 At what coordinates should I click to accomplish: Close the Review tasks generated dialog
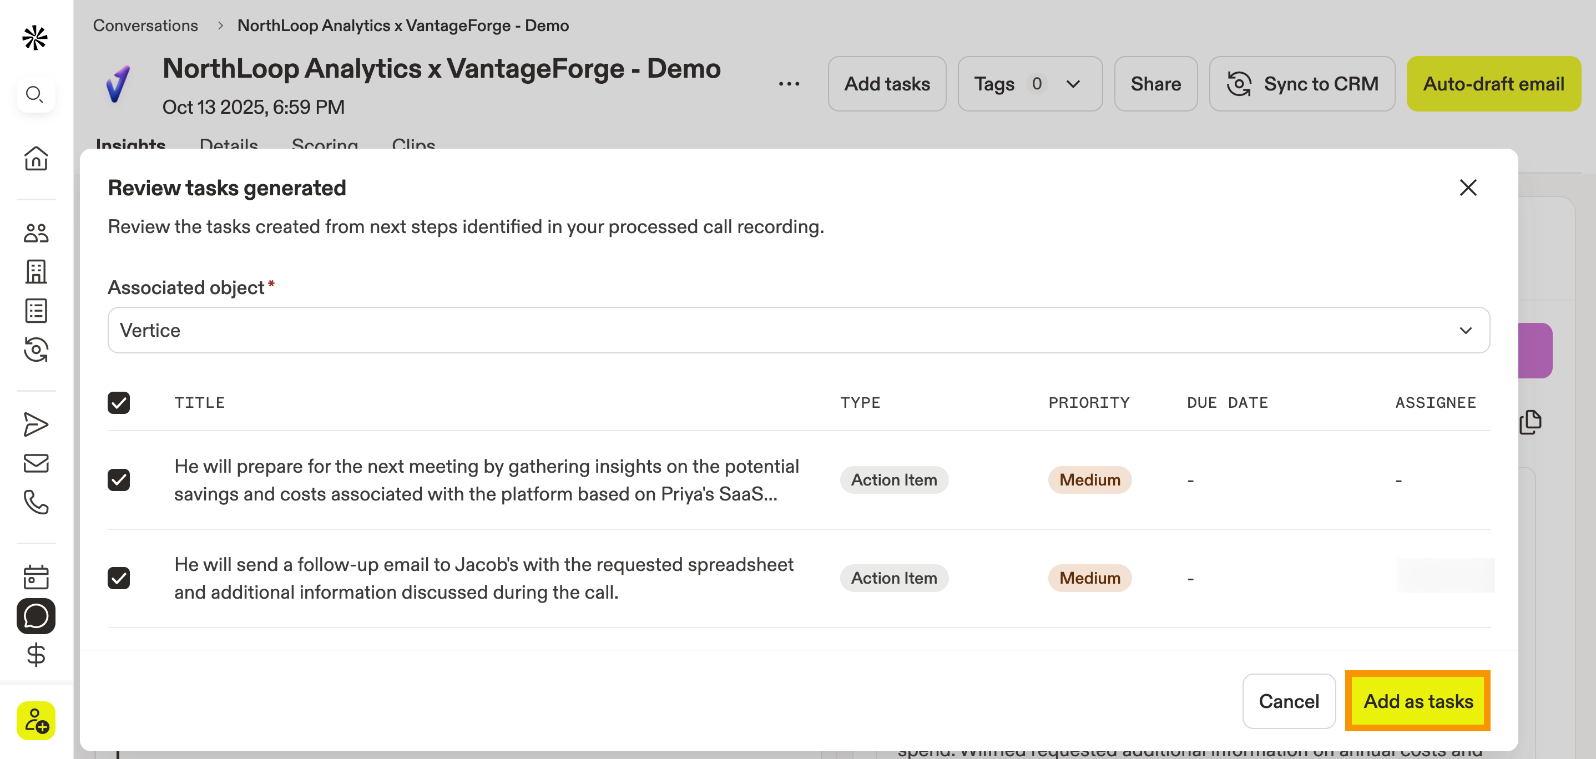coord(1467,188)
